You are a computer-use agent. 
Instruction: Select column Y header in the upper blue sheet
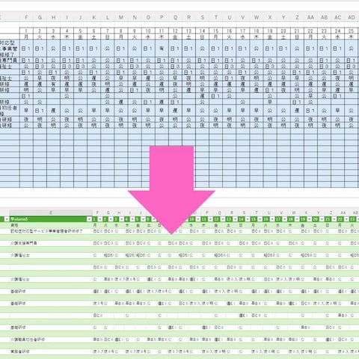pos(283,17)
